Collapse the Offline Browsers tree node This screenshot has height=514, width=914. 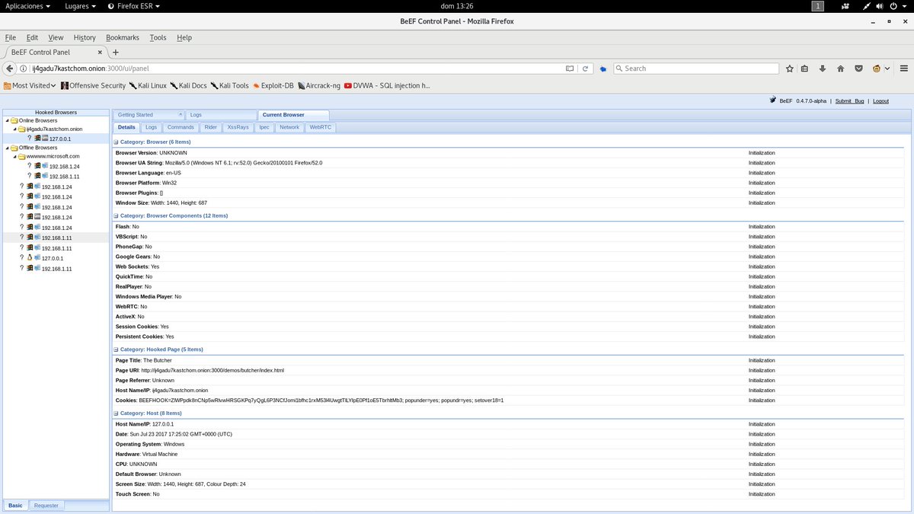pos(7,148)
